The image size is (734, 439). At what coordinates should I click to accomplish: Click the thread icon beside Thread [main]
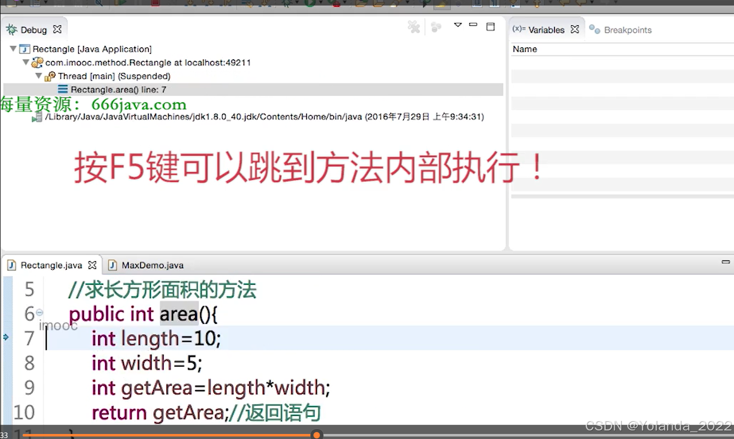point(50,76)
